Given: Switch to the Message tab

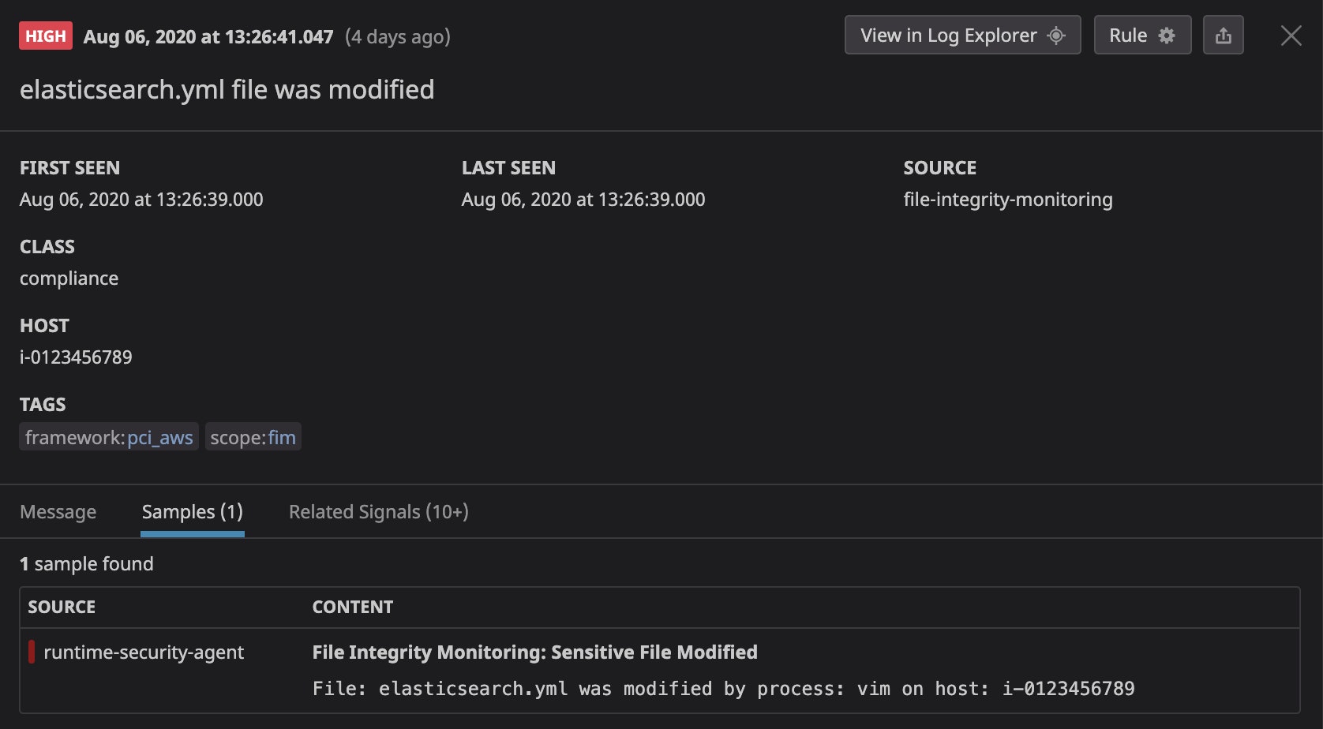Looking at the screenshot, I should [x=58, y=511].
